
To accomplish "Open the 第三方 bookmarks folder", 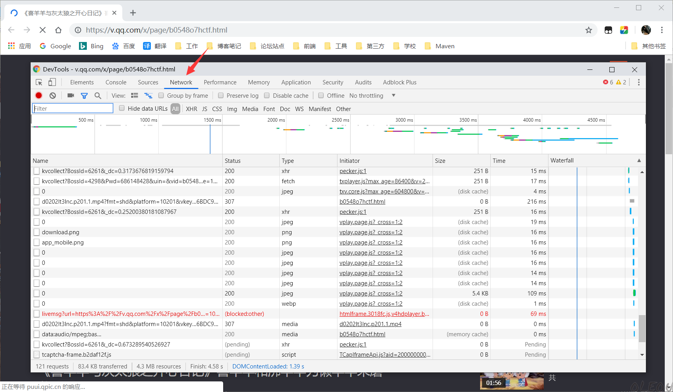I will point(370,46).
